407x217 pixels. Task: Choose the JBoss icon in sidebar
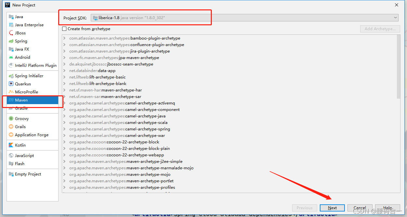point(11,33)
